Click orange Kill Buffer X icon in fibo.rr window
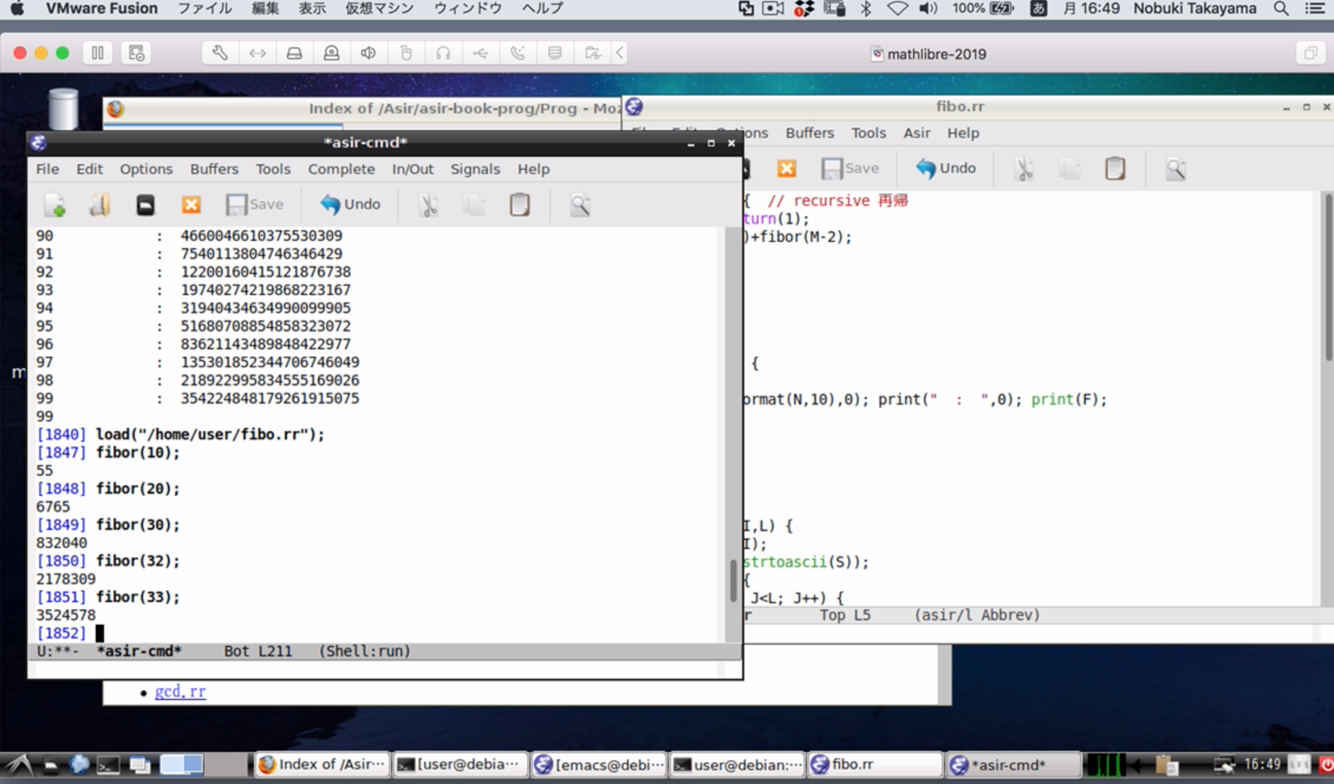The image size is (1334, 784). [786, 169]
